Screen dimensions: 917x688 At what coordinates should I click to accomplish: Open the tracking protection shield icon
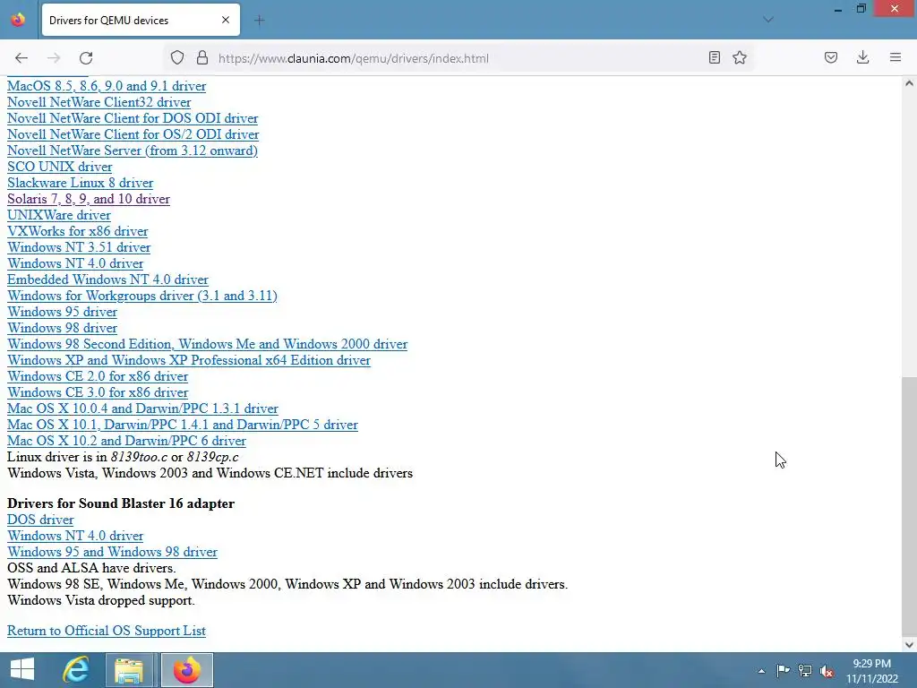177,58
